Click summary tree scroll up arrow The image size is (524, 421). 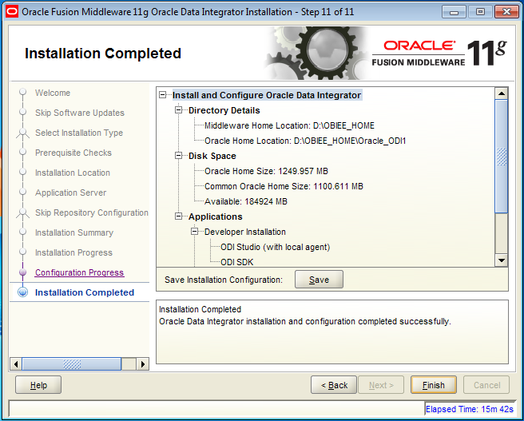pos(502,93)
